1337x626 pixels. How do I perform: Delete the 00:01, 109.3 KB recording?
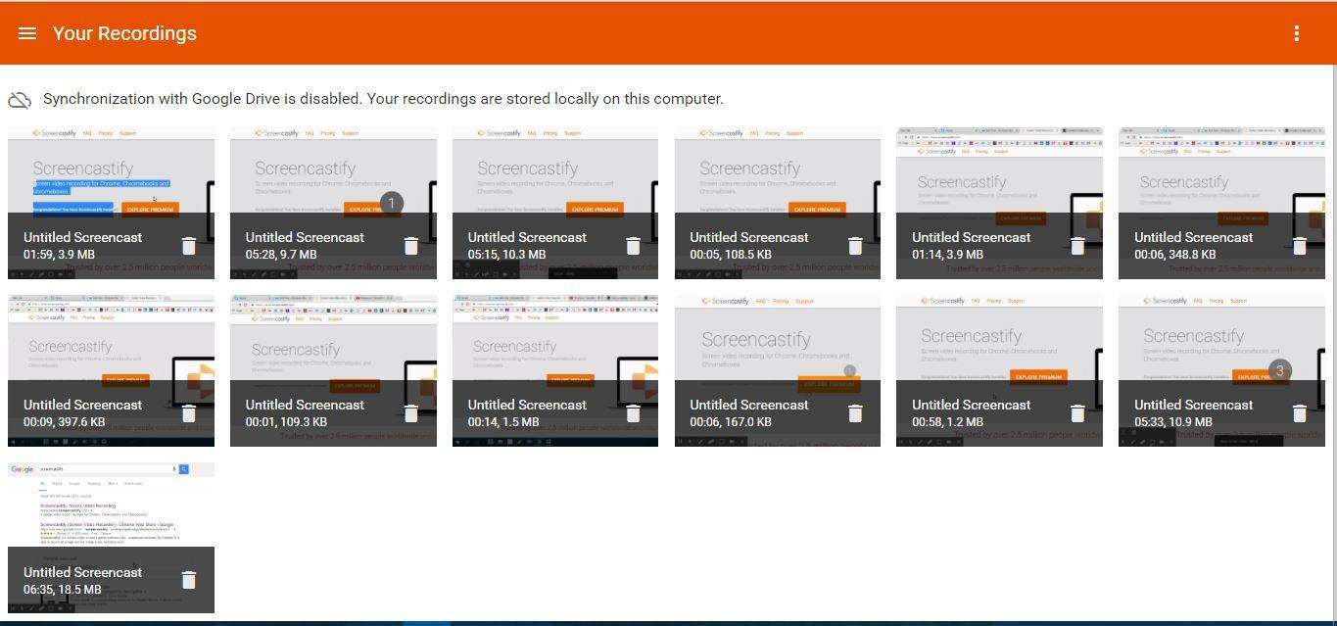[411, 412]
